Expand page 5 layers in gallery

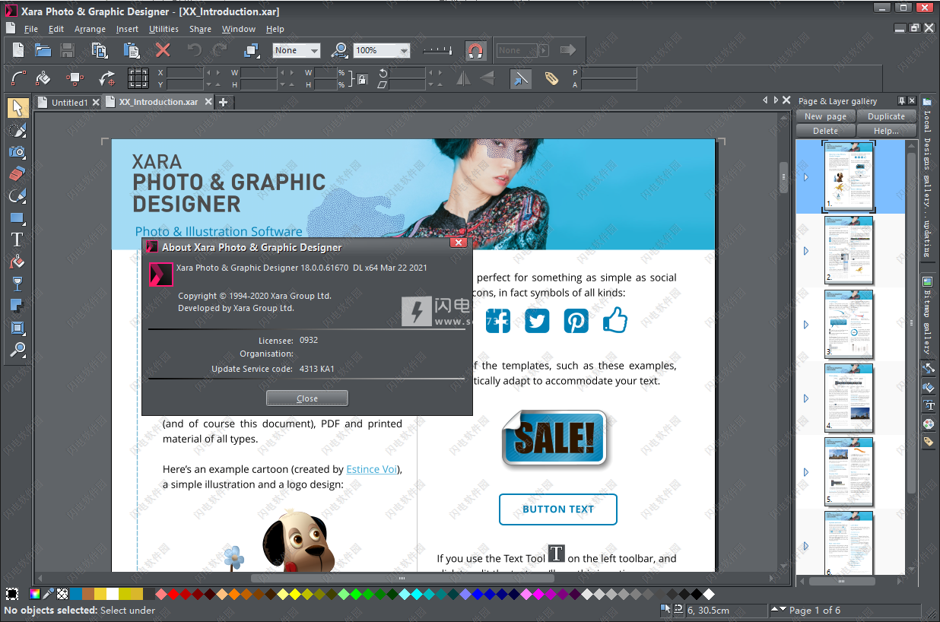[806, 472]
